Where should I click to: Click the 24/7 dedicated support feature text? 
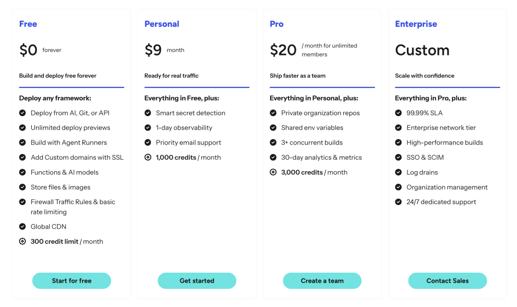pyautogui.click(x=441, y=202)
